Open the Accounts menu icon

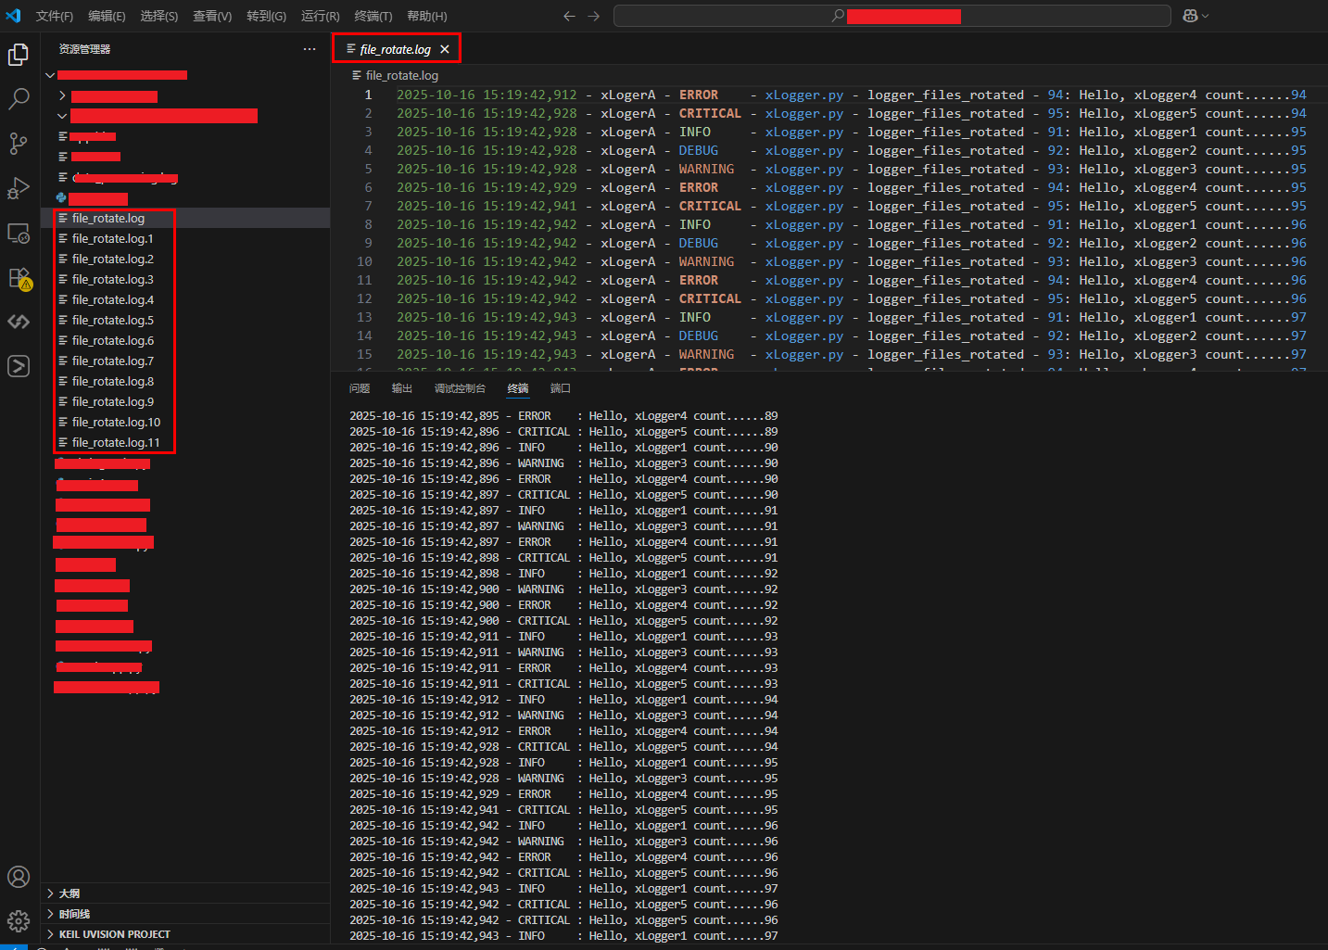pos(19,877)
